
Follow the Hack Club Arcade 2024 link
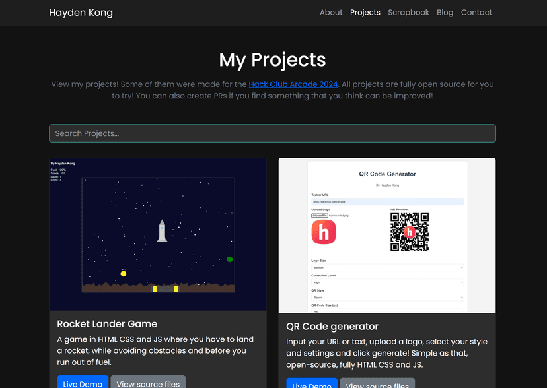[293, 84]
